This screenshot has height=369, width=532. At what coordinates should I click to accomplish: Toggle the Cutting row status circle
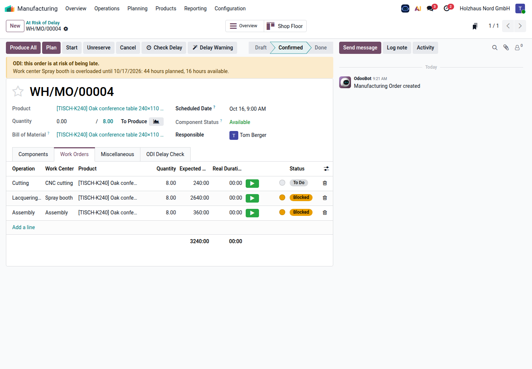tap(282, 183)
